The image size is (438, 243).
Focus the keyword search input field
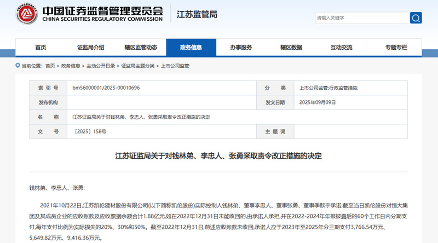tap(362, 18)
